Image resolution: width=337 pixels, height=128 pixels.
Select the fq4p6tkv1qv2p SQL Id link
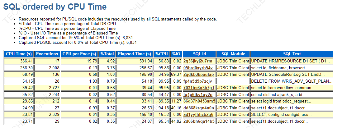(x=198, y=94)
